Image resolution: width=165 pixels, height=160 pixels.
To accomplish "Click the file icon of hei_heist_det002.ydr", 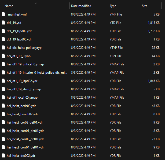I will pyautogui.click(x=3, y=156).
